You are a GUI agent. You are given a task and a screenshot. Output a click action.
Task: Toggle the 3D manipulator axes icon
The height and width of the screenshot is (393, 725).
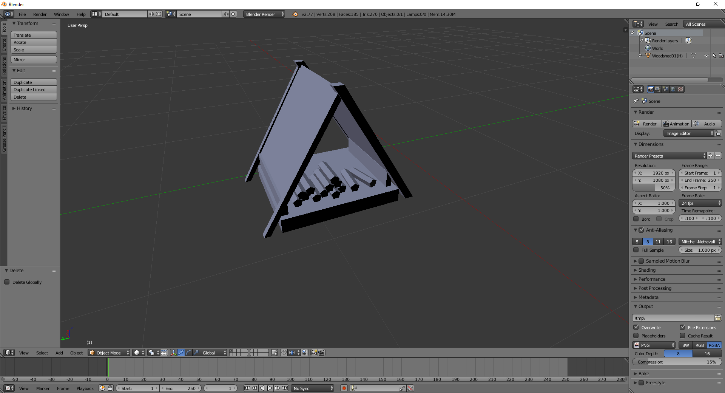click(173, 353)
